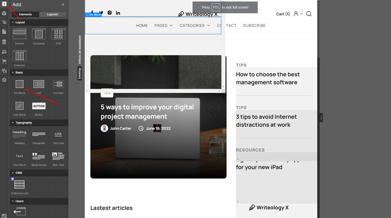Open the CATEGORIES nav dropdown
Image resolution: width=391 pixels, height=218 pixels.
195,26
